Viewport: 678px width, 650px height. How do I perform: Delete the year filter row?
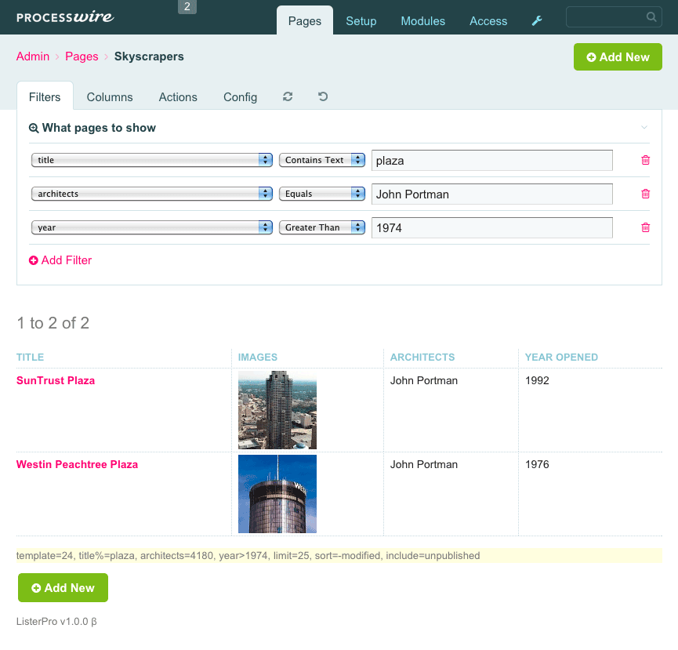(x=645, y=227)
